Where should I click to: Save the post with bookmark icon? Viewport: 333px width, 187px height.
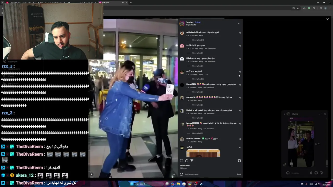click(x=239, y=161)
